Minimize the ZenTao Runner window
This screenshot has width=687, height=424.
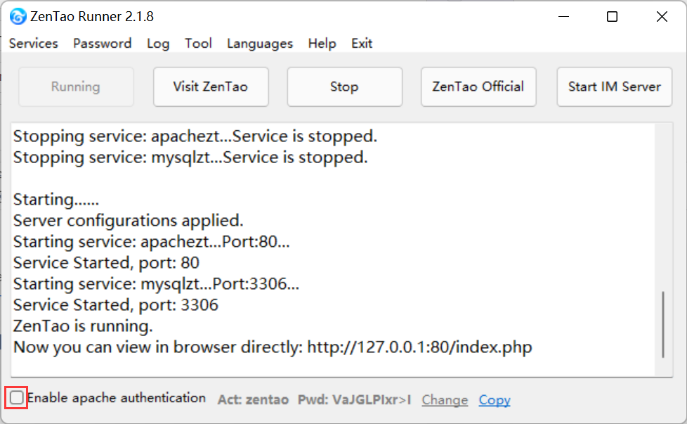pos(564,17)
